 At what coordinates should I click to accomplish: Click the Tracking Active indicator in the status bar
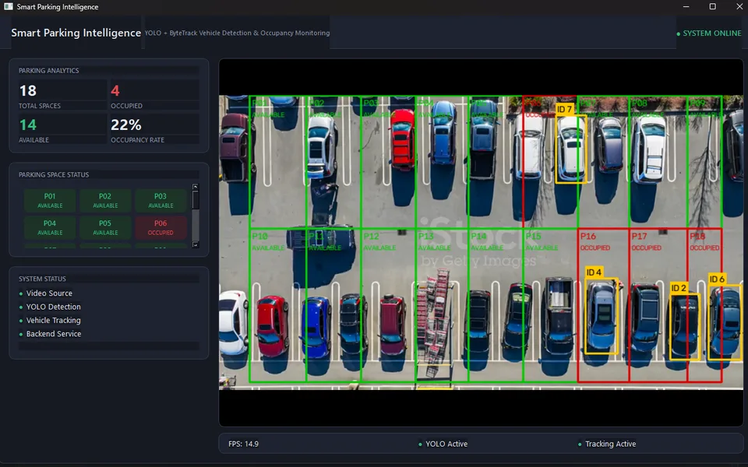click(607, 444)
